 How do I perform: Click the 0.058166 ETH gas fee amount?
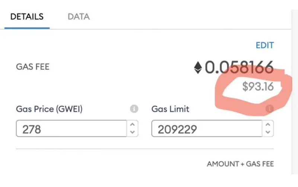tap(239, 67)
